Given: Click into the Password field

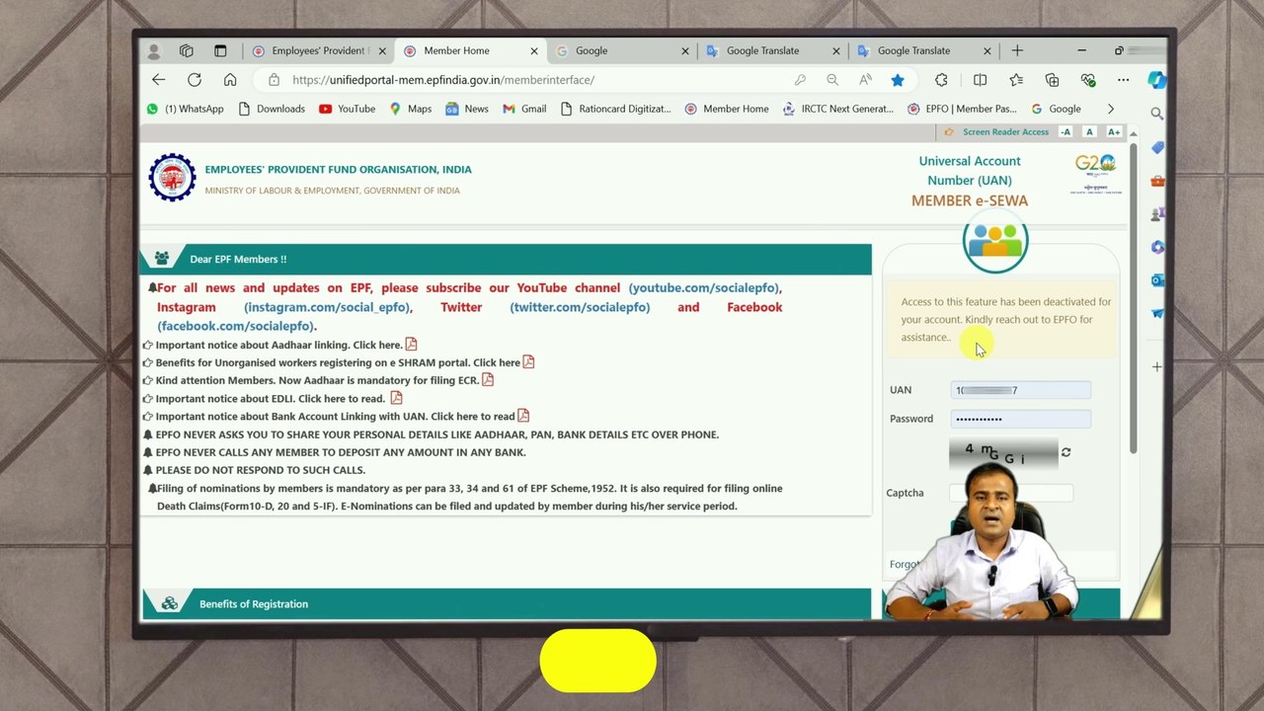Looking at the screenshot, I should [1021, 419].
